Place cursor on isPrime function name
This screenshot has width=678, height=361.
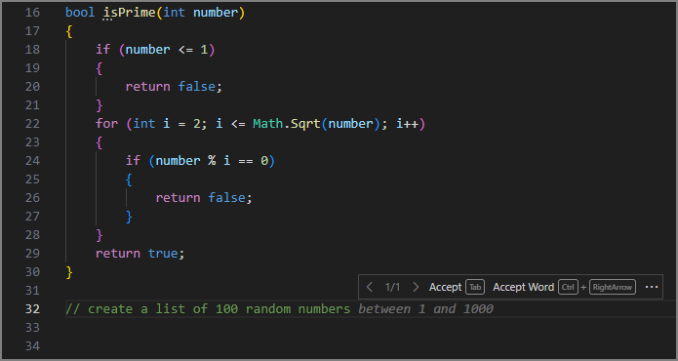(130, 13)
